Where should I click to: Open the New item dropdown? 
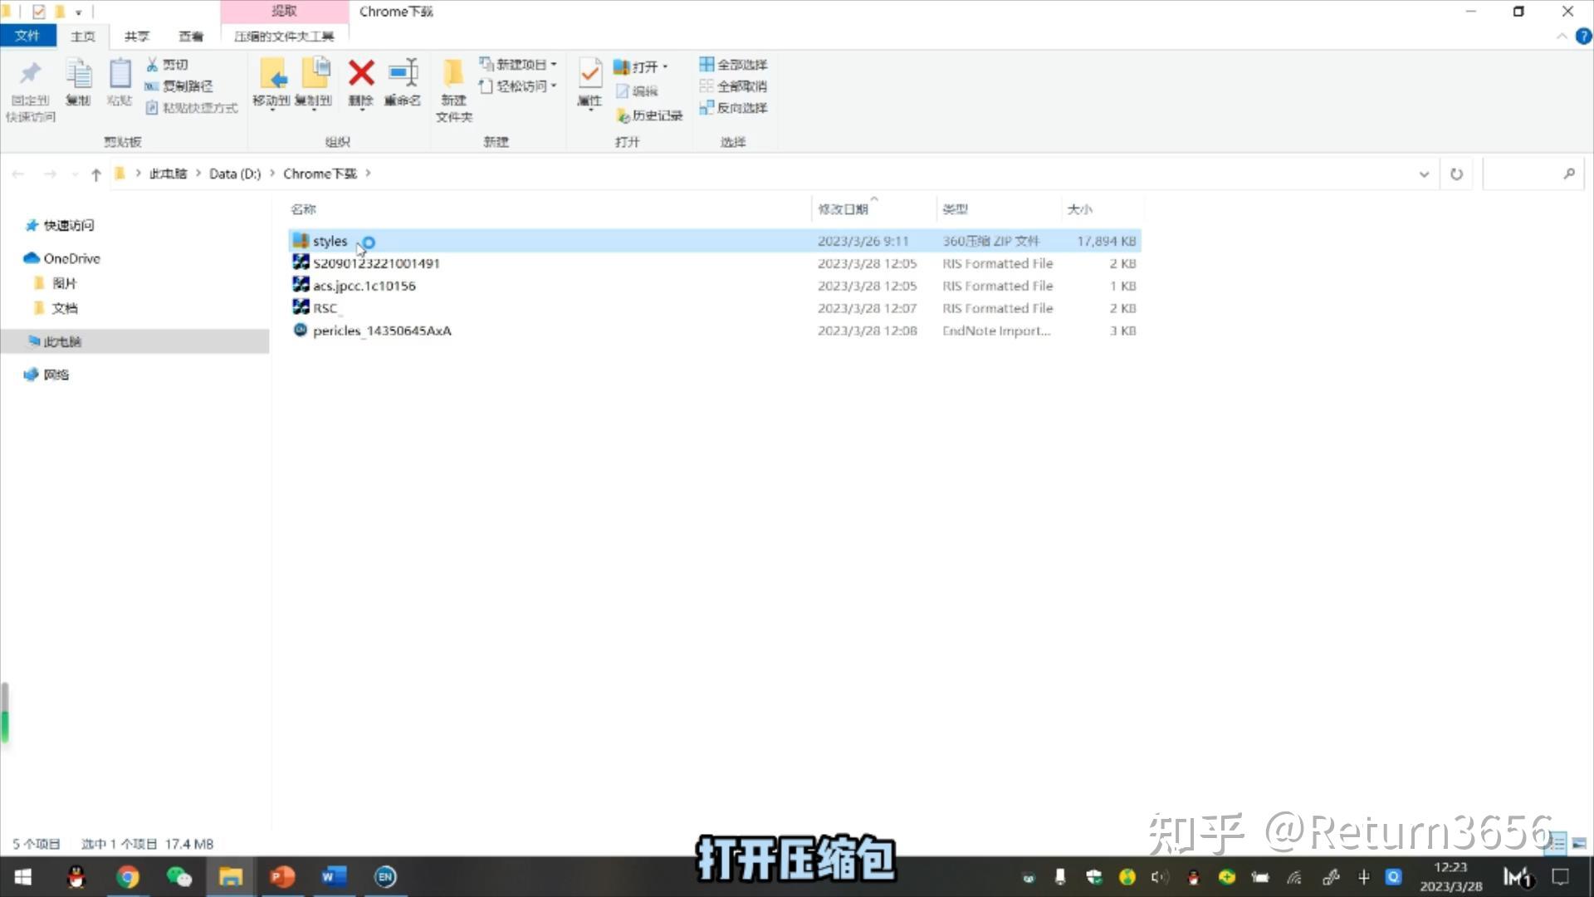520,64
